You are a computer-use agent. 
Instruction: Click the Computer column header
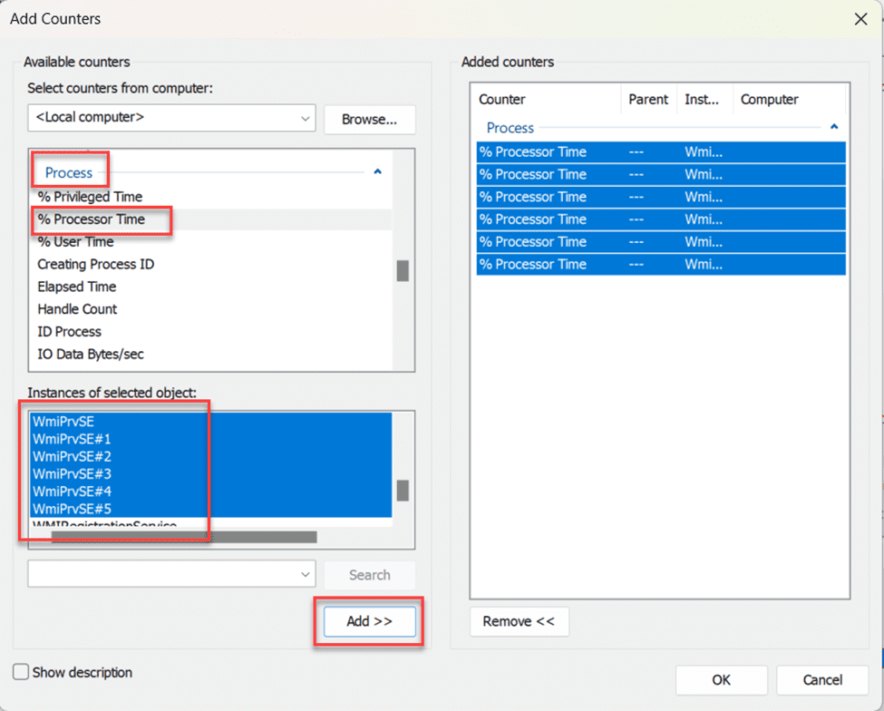770,100
